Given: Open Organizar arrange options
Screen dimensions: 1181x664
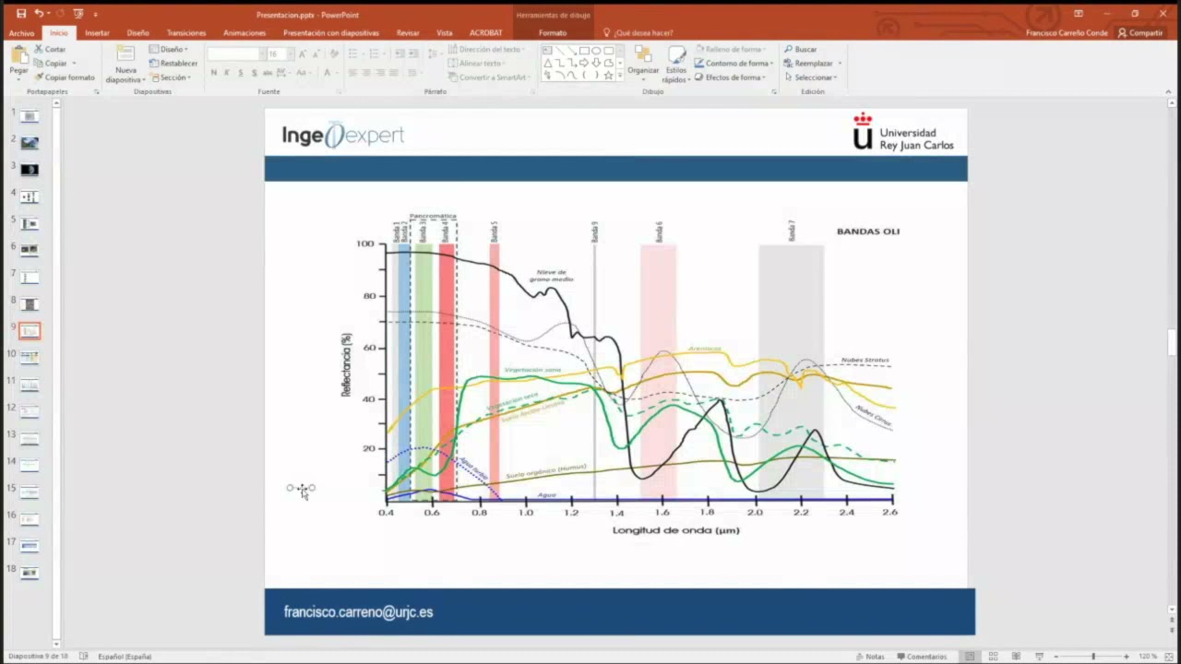Looking at the screenshot, I should [x=643, y=63].
